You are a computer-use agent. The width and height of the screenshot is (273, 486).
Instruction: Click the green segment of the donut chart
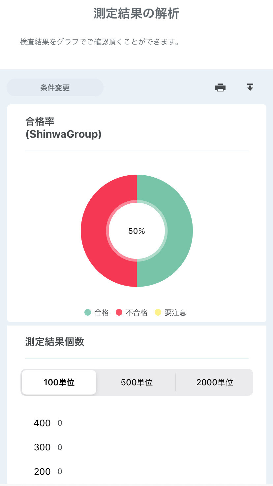(x=180, y=231)
